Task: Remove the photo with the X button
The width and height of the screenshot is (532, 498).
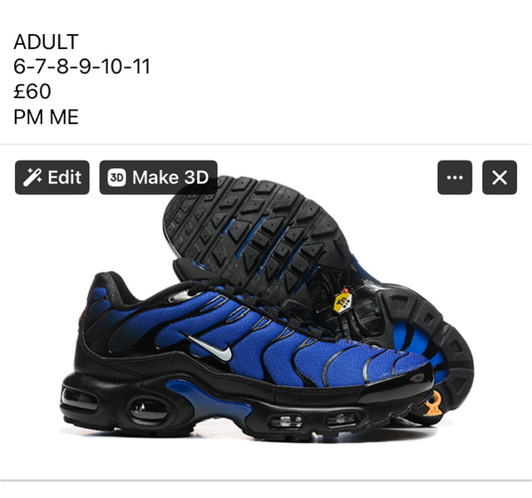Action: [500, 177]
